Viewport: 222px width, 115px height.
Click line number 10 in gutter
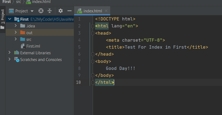click(78, 82)
